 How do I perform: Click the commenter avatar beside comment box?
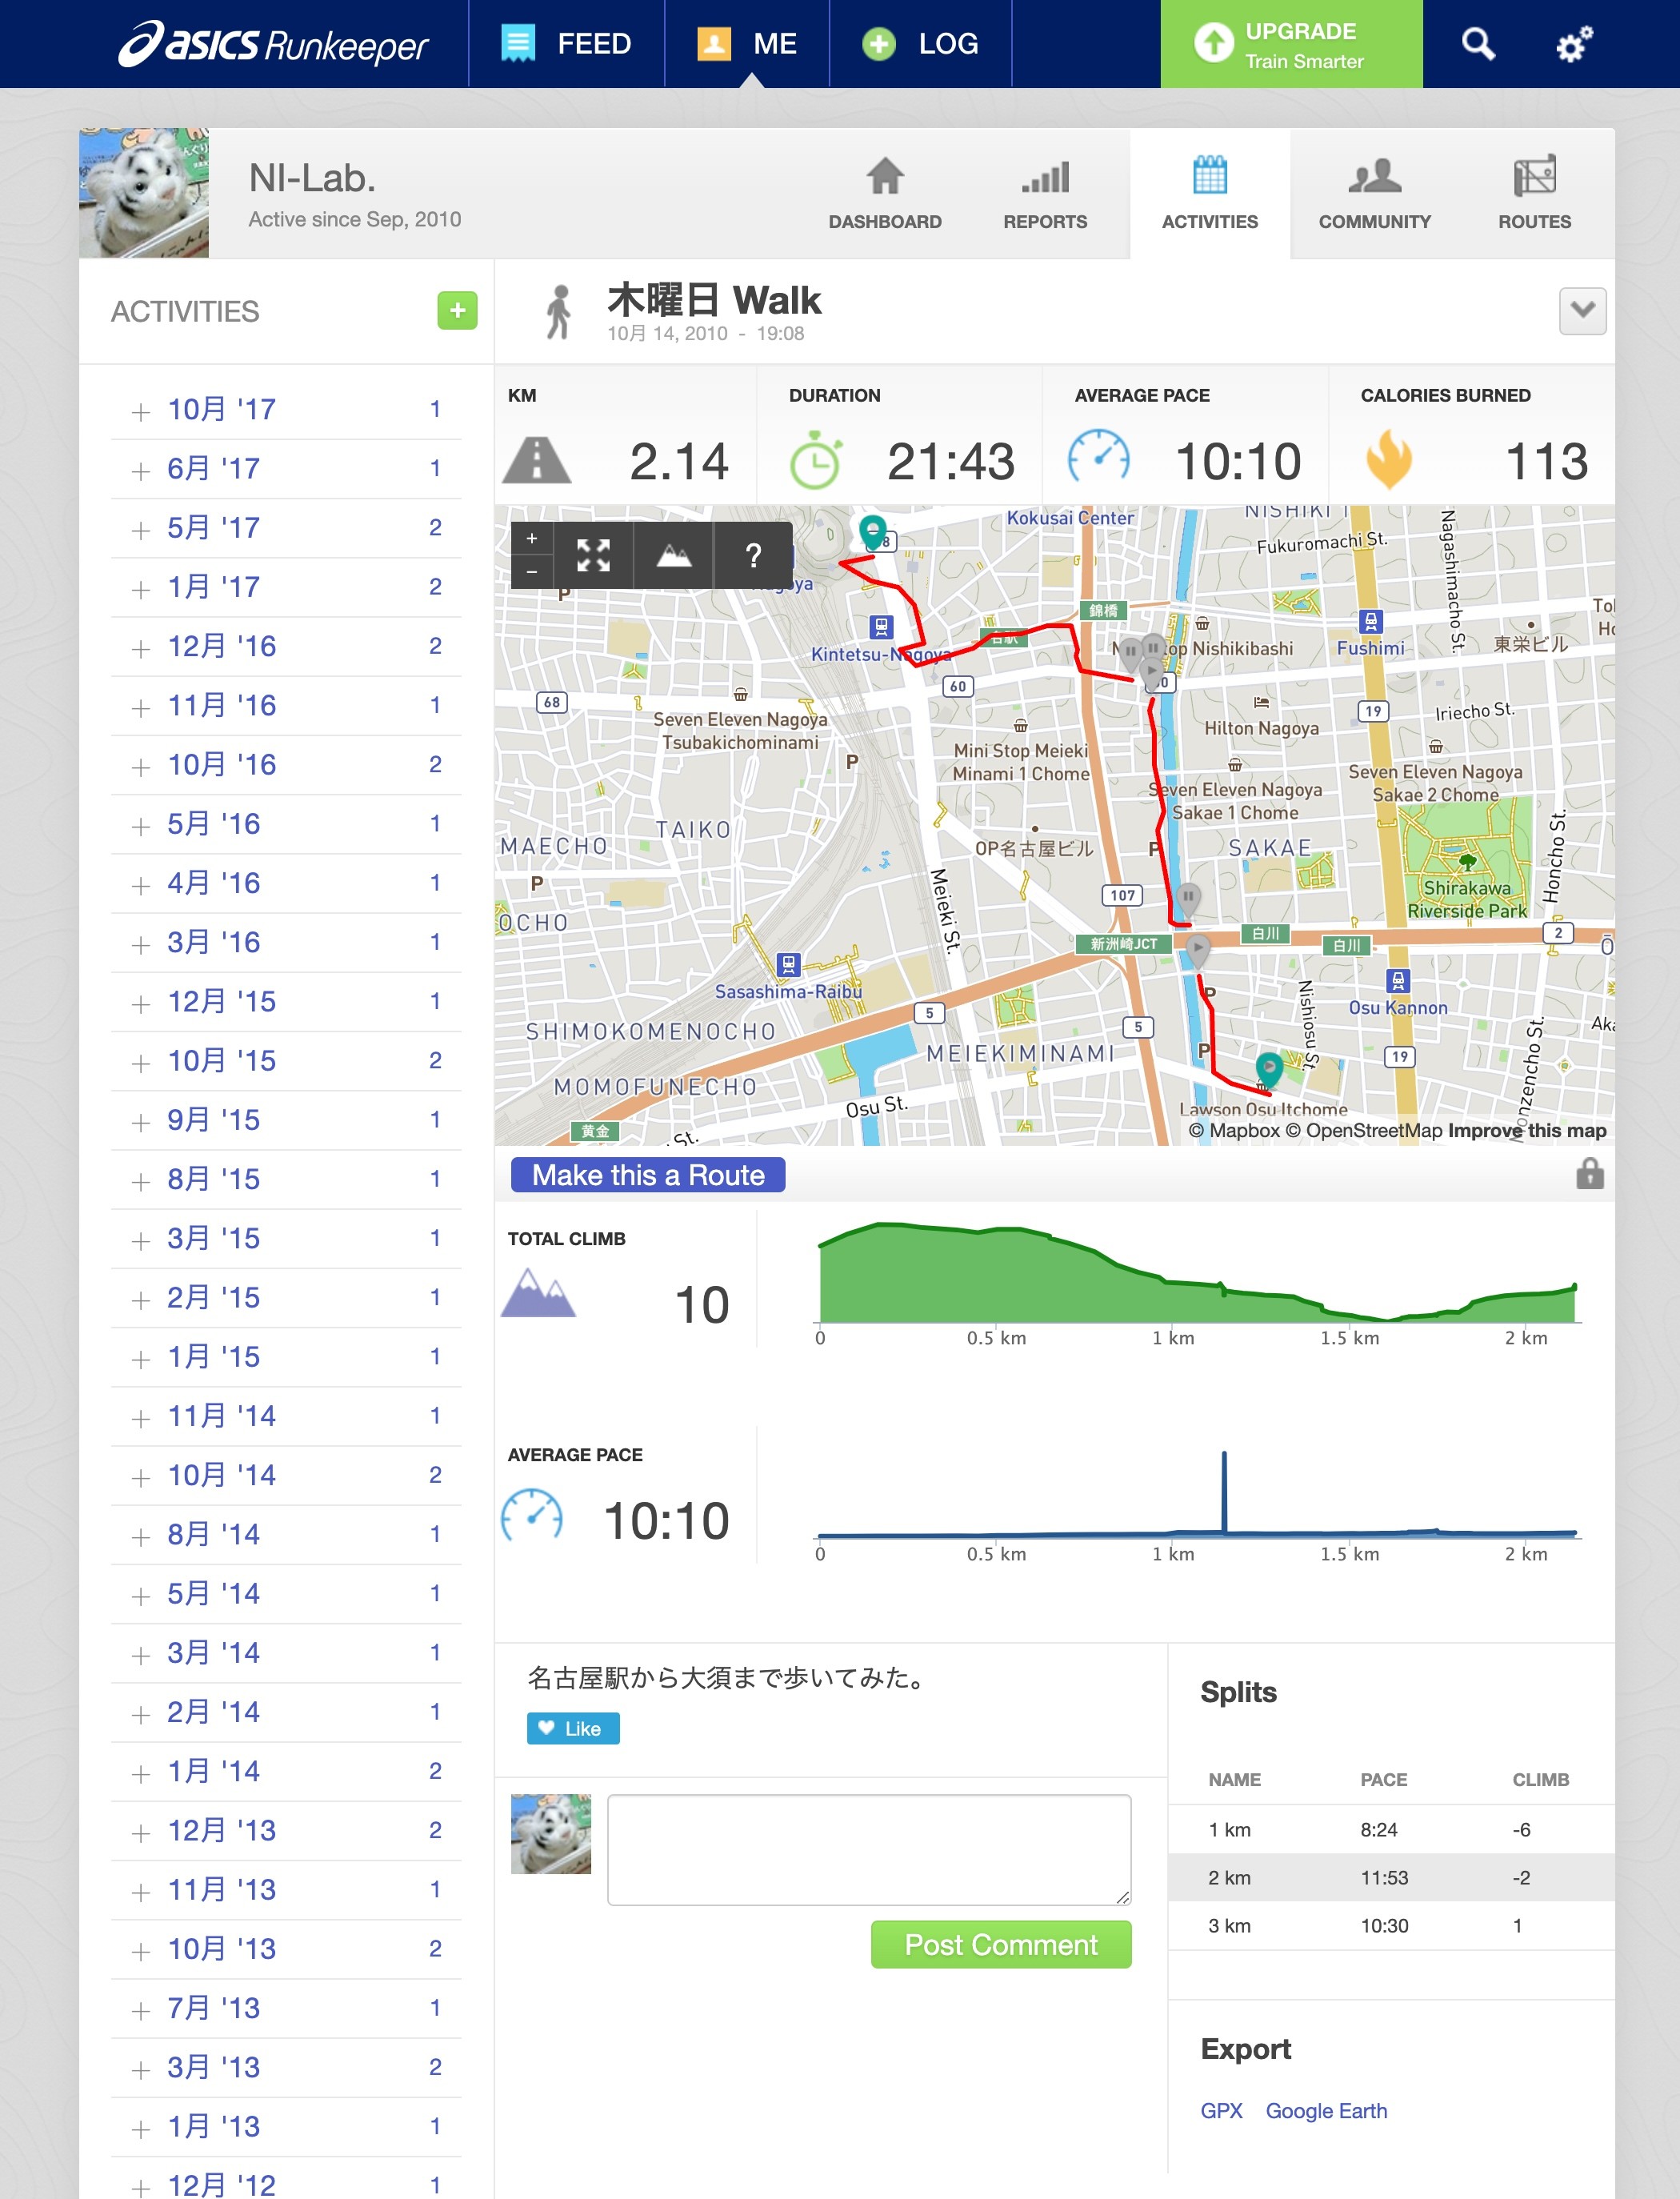(x=551, y=1833)
